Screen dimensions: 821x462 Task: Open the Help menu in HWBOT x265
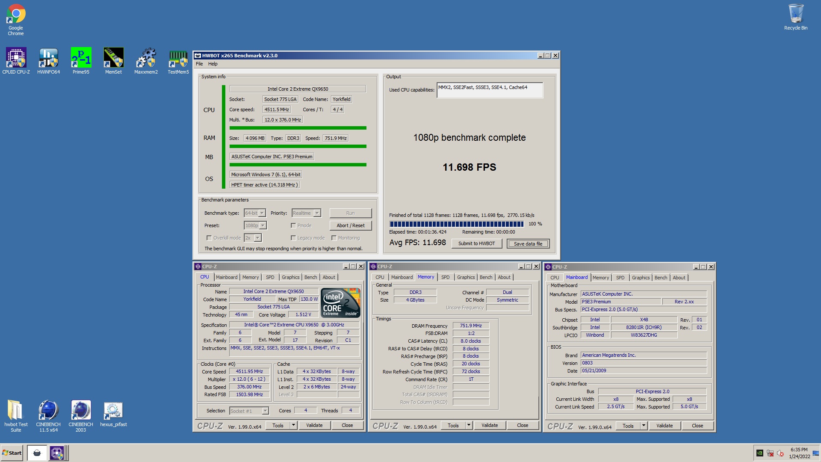[213, 64]
